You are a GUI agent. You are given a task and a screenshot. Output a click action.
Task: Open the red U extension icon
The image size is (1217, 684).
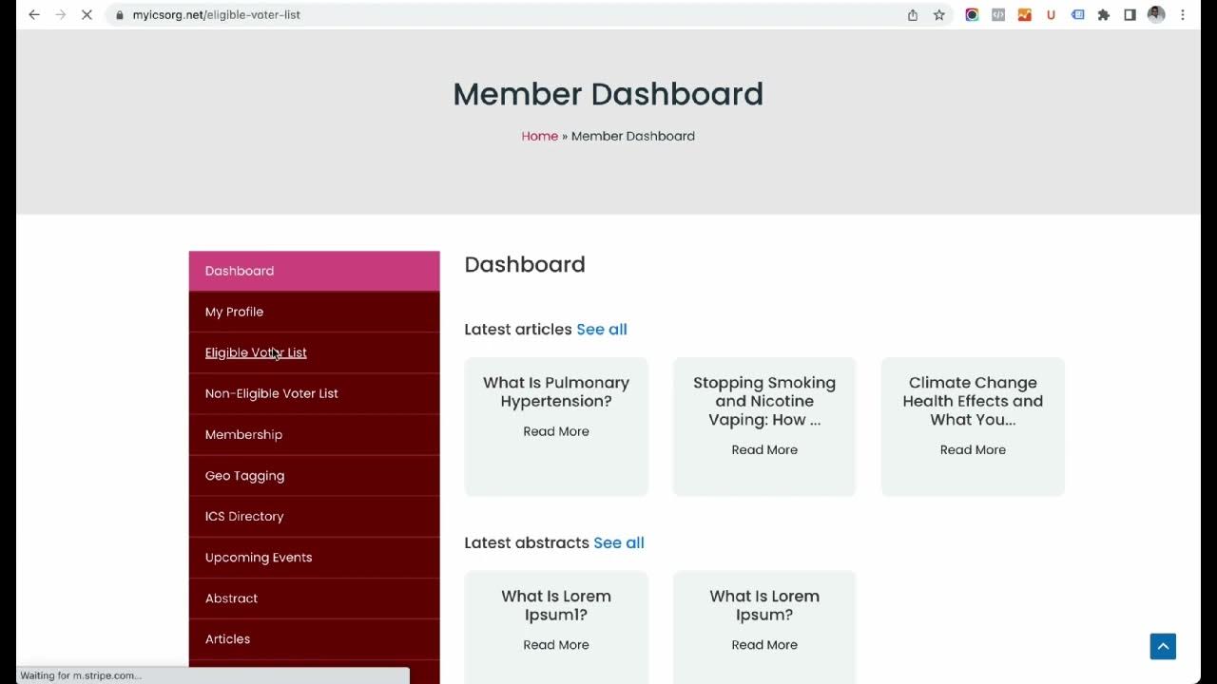tap(1051, 15)
